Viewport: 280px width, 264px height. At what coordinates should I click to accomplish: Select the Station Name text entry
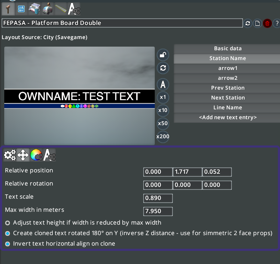coord(227,58)
